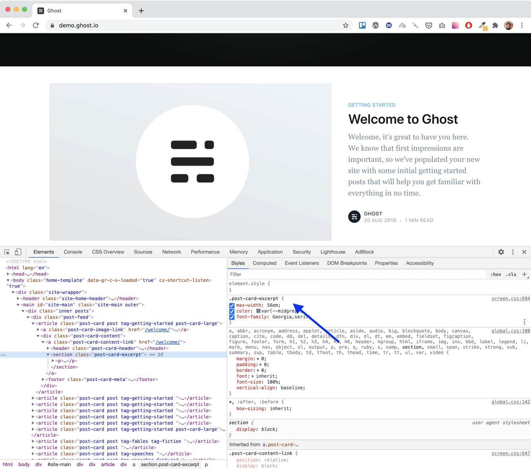531x469 pixels.
Task: Open Chrome's three-dot menu
Action: pyautogui.click(x=522, y=25)
